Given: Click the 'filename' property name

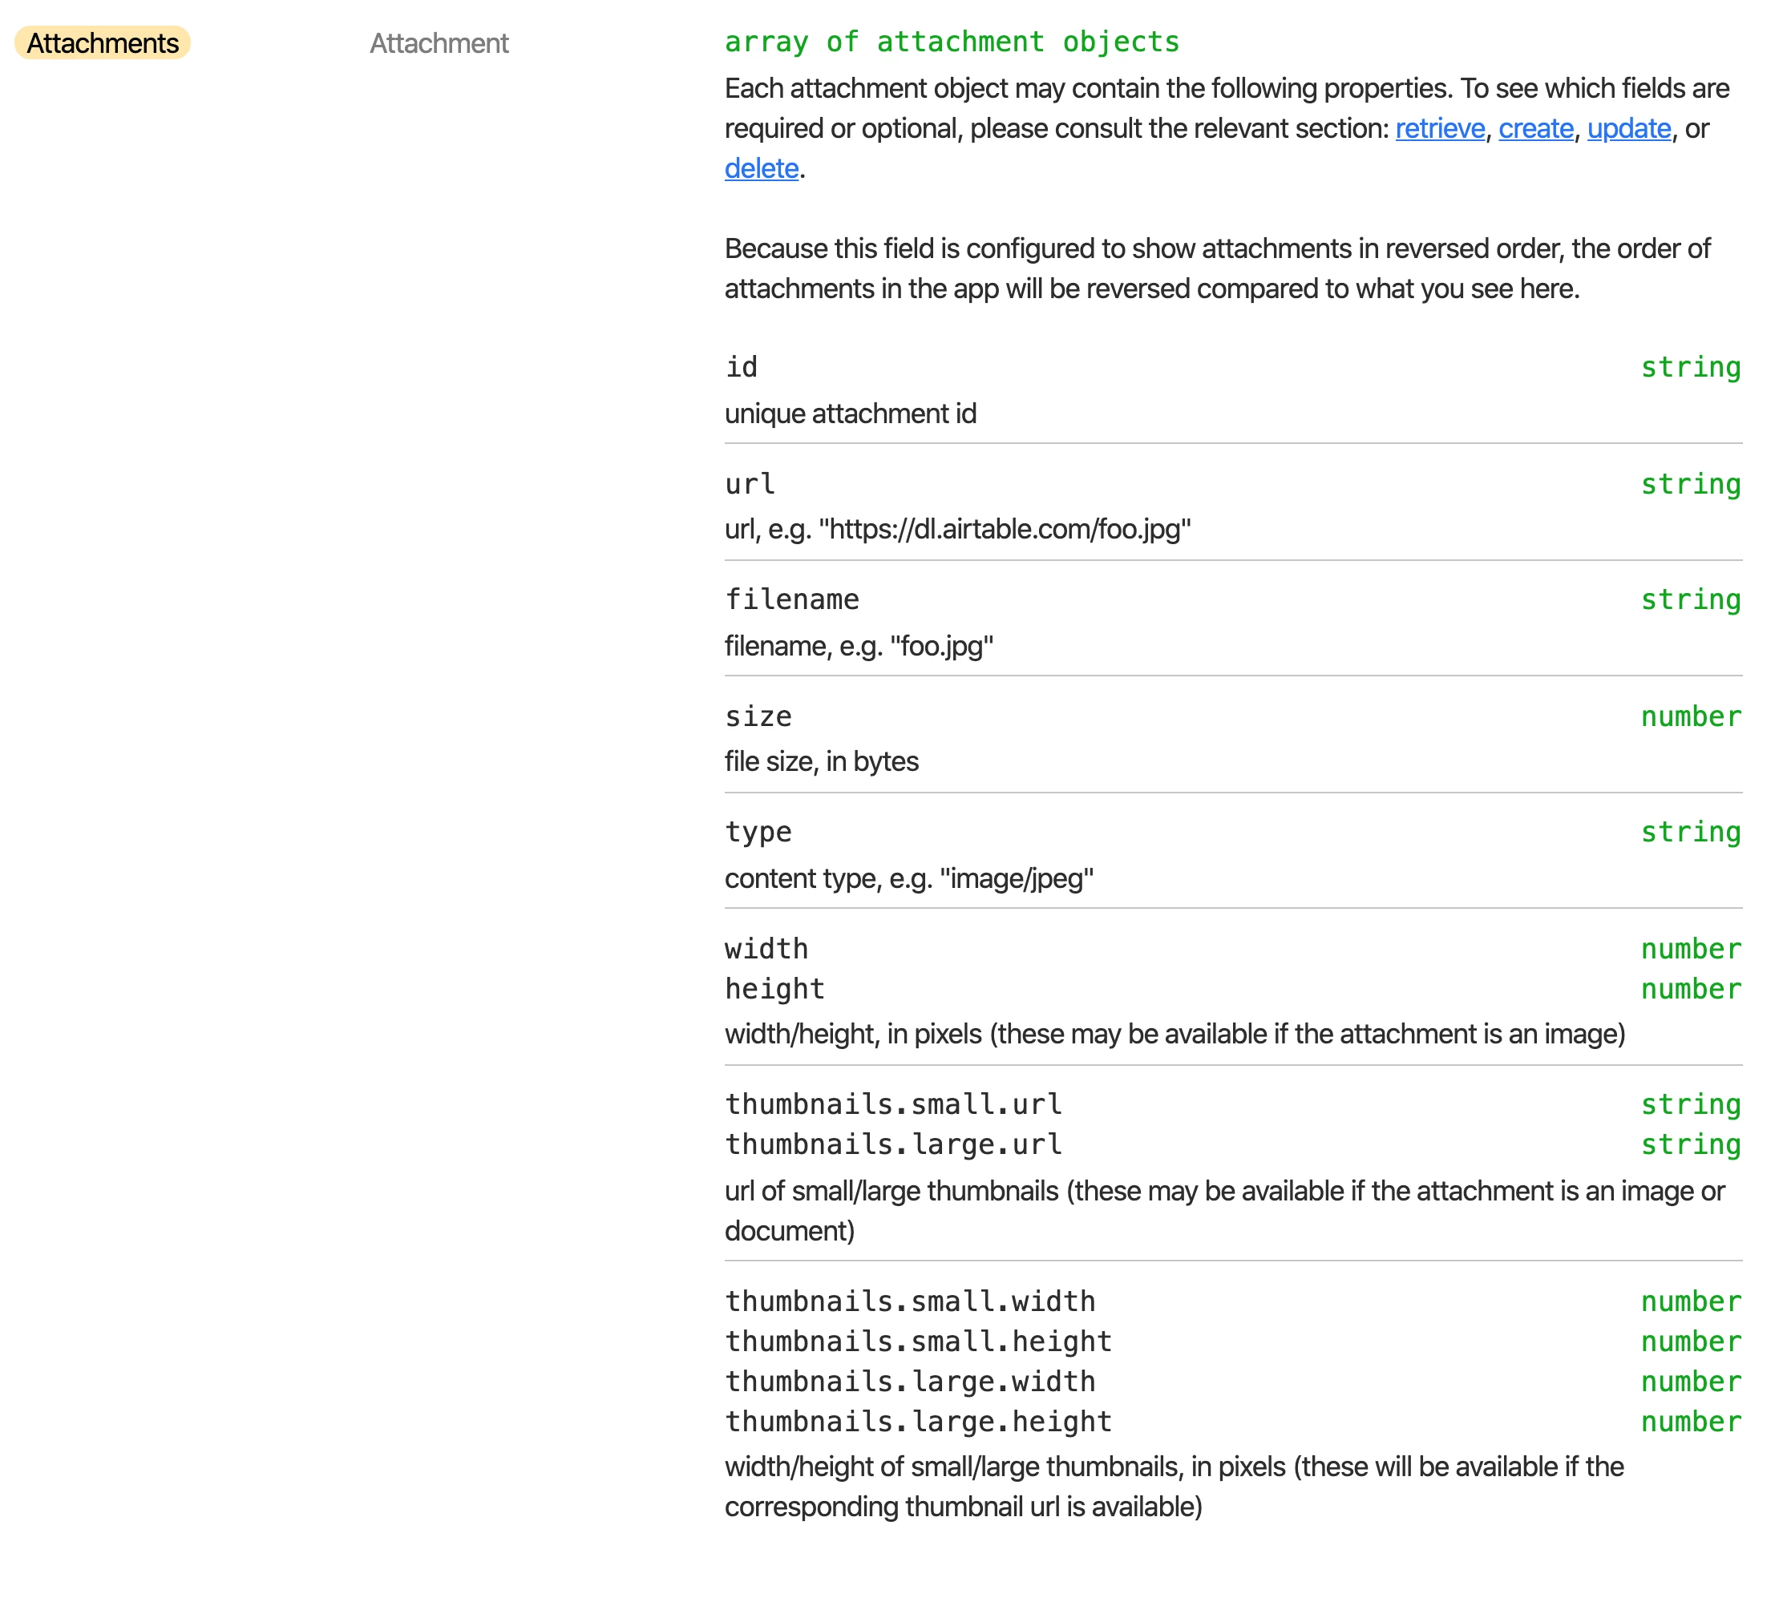Looking at the screenshot, I should (x=791, y=599).
